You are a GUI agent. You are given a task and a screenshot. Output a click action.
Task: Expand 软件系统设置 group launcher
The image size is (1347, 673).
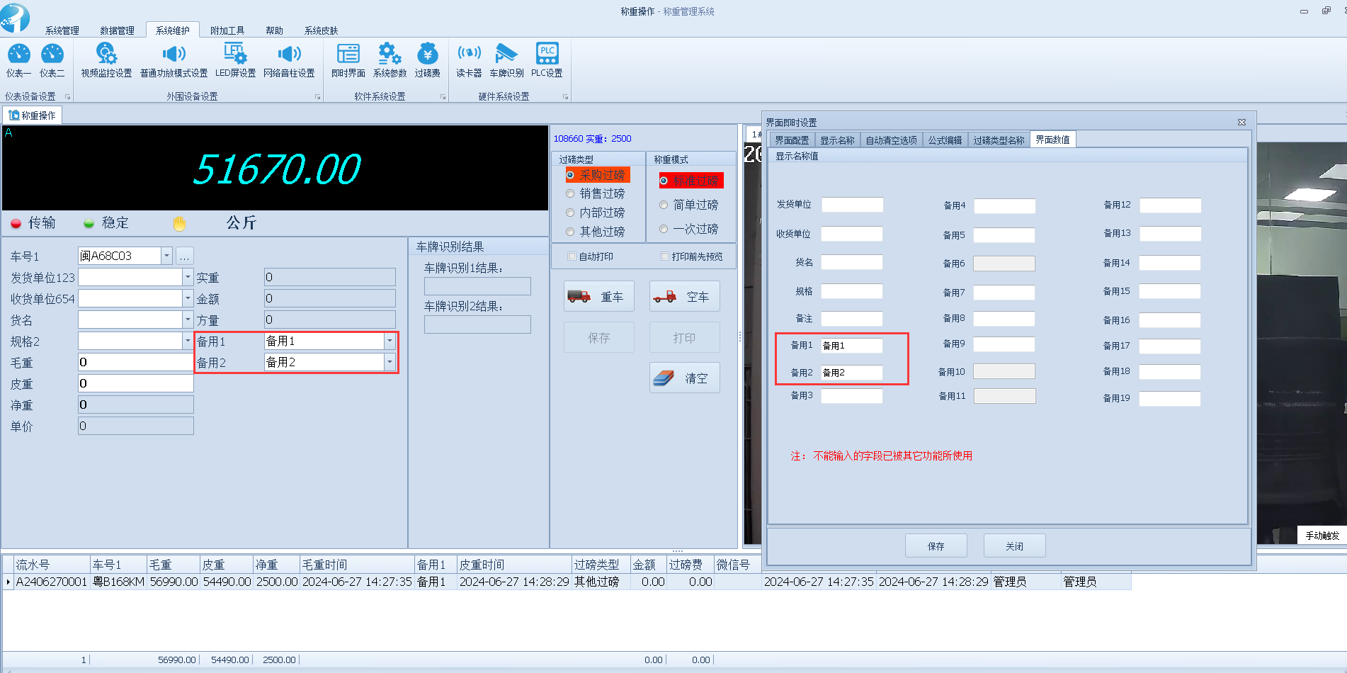pyautogui.click(x=443, y=97)
